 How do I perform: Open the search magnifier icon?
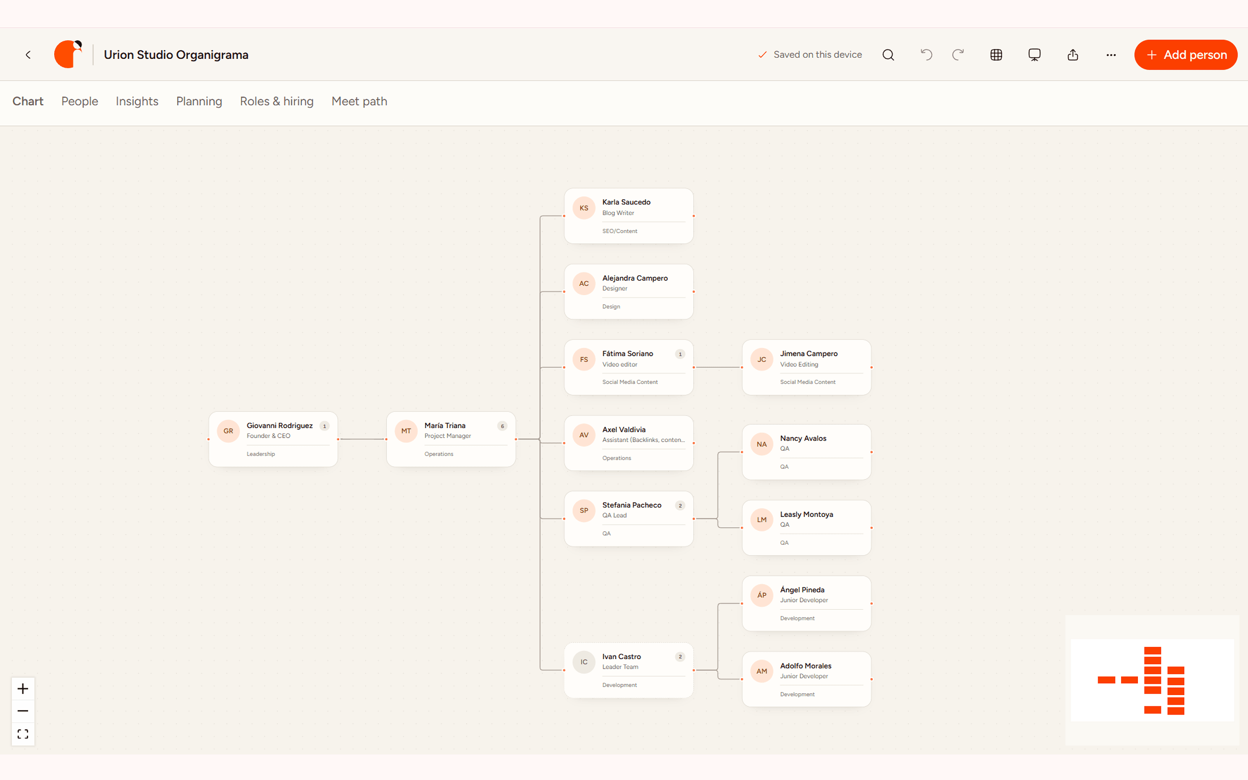point(888,55)
